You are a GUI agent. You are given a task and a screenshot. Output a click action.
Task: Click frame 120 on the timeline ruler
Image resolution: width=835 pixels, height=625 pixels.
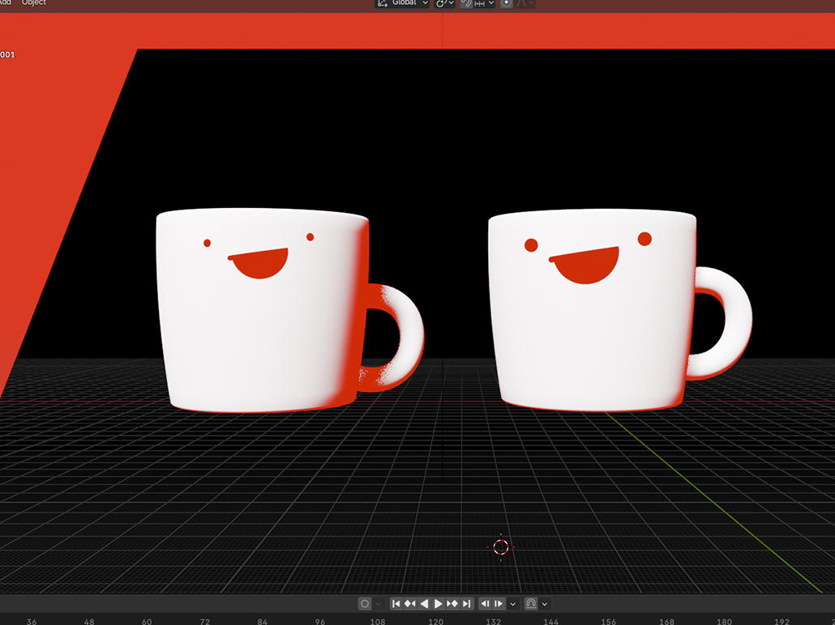(436, 621)
